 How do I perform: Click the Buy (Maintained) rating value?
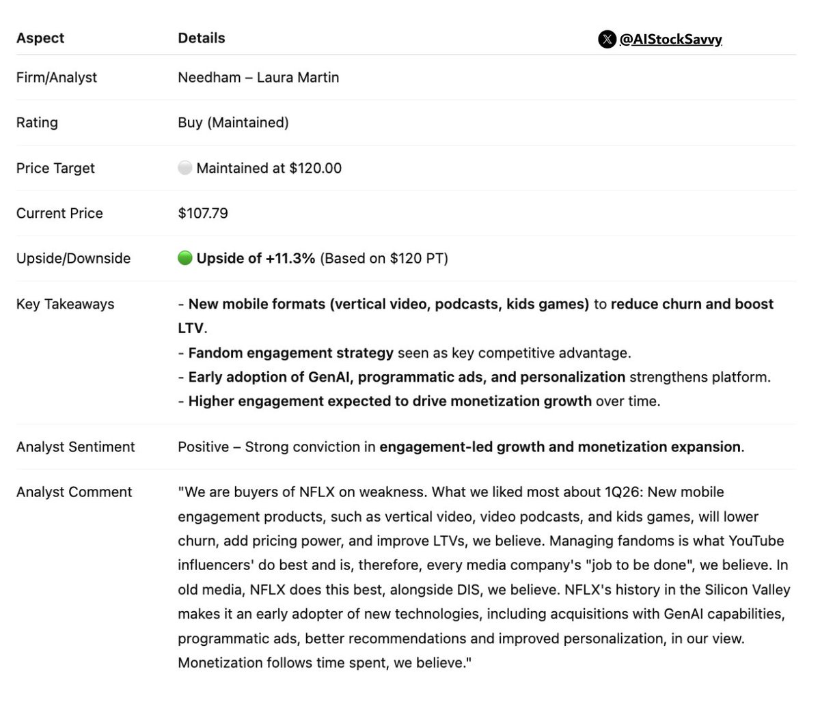233,122
